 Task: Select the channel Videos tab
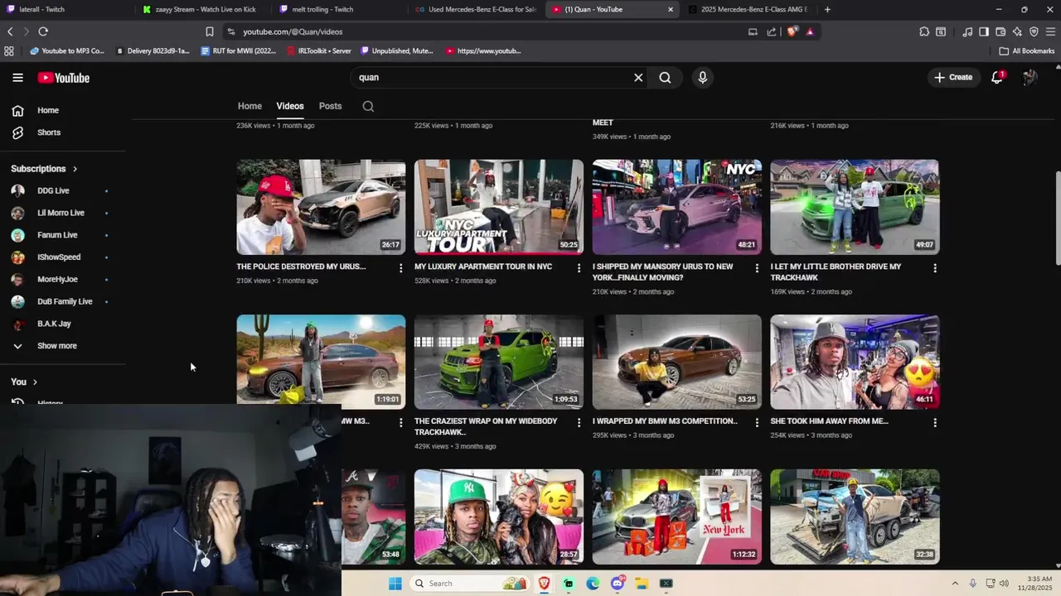[x=290, y=106]
